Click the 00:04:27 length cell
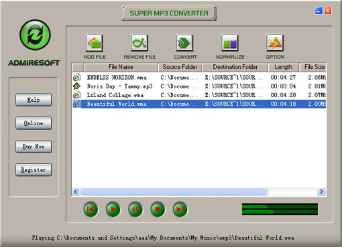The image size is (342, 247). [x=283, y=78]
